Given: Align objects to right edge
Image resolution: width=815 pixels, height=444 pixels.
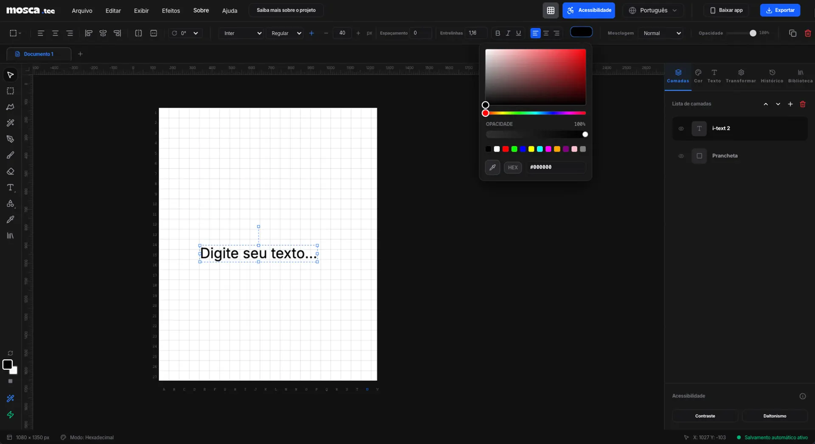Looking at the screenshot, I should 117,33.
